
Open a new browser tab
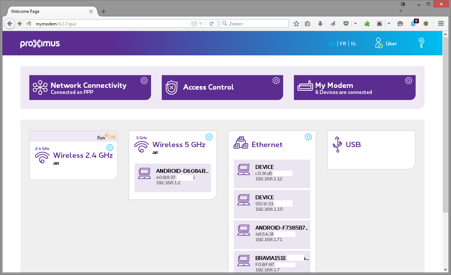(104, 11)
